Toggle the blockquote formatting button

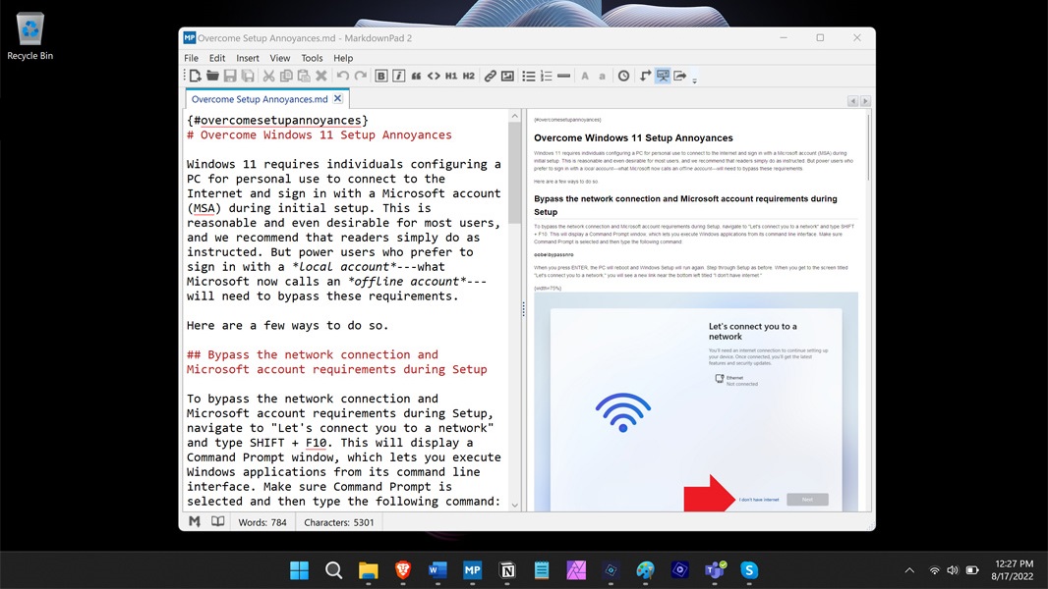(x=416, y=76)
